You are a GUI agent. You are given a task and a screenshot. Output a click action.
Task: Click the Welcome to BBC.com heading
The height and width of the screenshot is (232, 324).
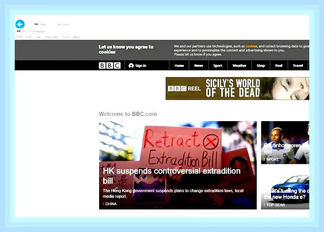[x=128, y=114]
